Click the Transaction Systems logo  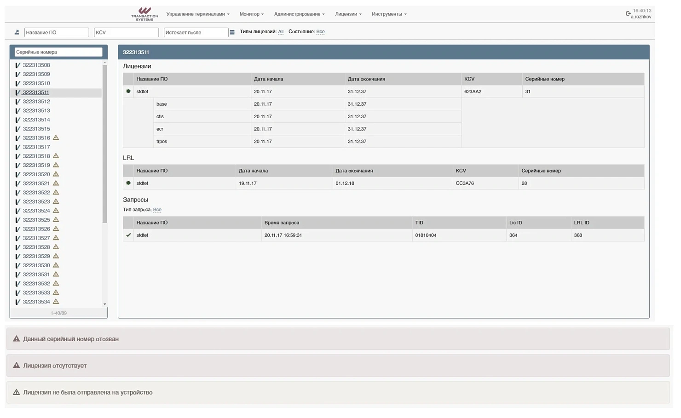pyautogui.click(x=144, y=13)
